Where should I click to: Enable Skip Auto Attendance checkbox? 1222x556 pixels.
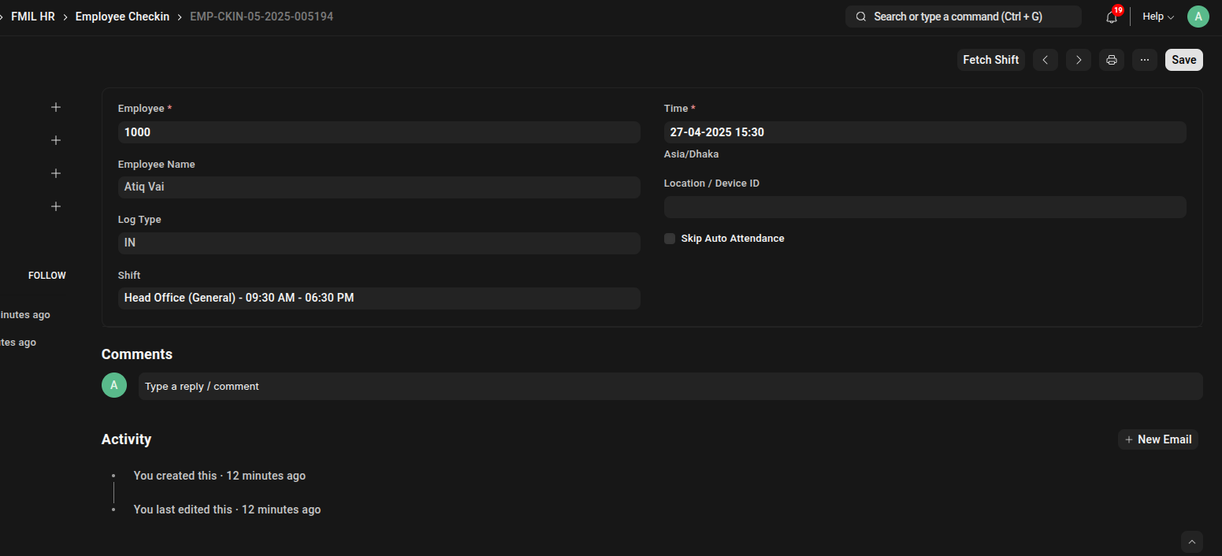(670, 239)
